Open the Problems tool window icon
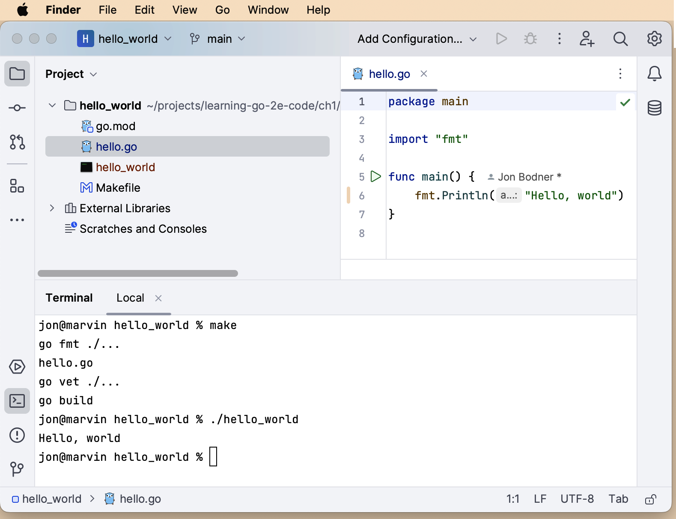The height and width of the screenshot is (519, 676). [x=17, y=435]
